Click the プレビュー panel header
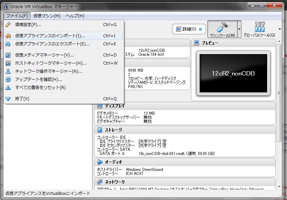 (x=233, y=43)
